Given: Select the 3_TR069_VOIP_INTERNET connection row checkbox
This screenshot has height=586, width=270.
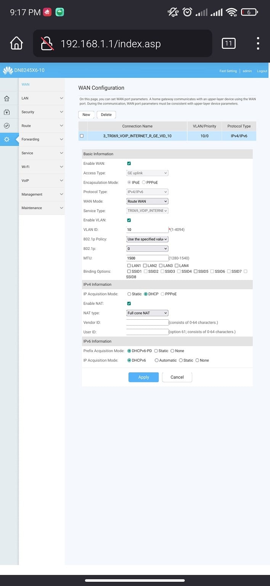Looking at the screenshot, I should (x=82, y=136).
